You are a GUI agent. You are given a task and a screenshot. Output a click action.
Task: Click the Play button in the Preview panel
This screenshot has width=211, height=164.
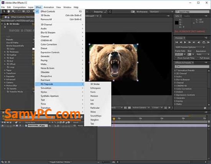[x=185, y=43]
